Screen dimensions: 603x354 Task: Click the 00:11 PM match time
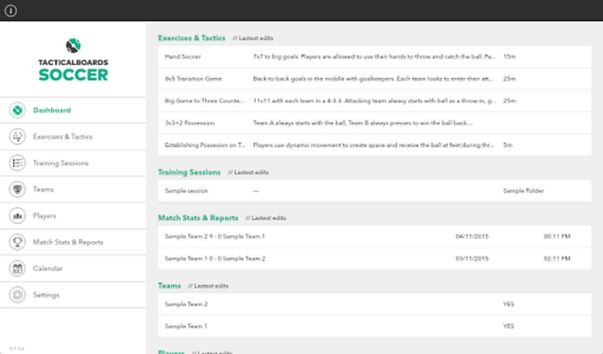click(x=557, y=236)
